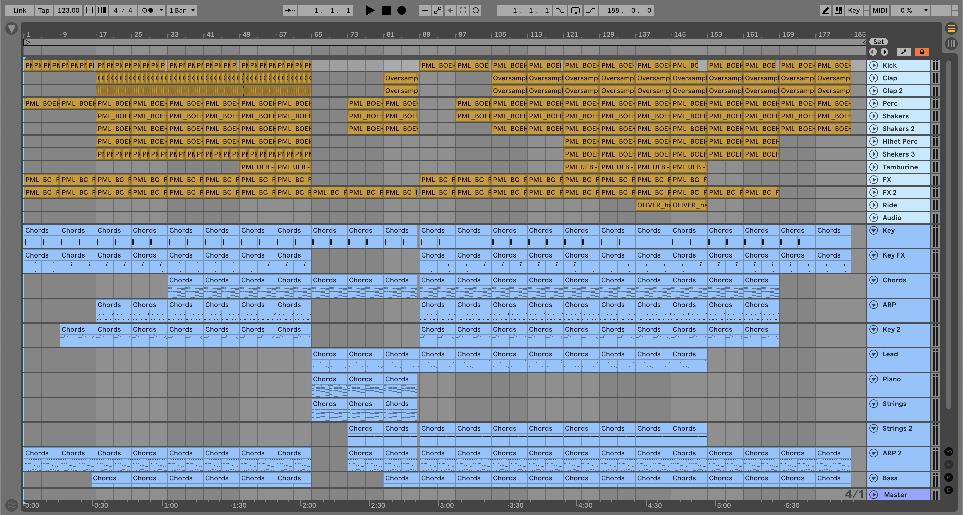
Task: Click the Automation Arm link icon
Action: point(437,10)
